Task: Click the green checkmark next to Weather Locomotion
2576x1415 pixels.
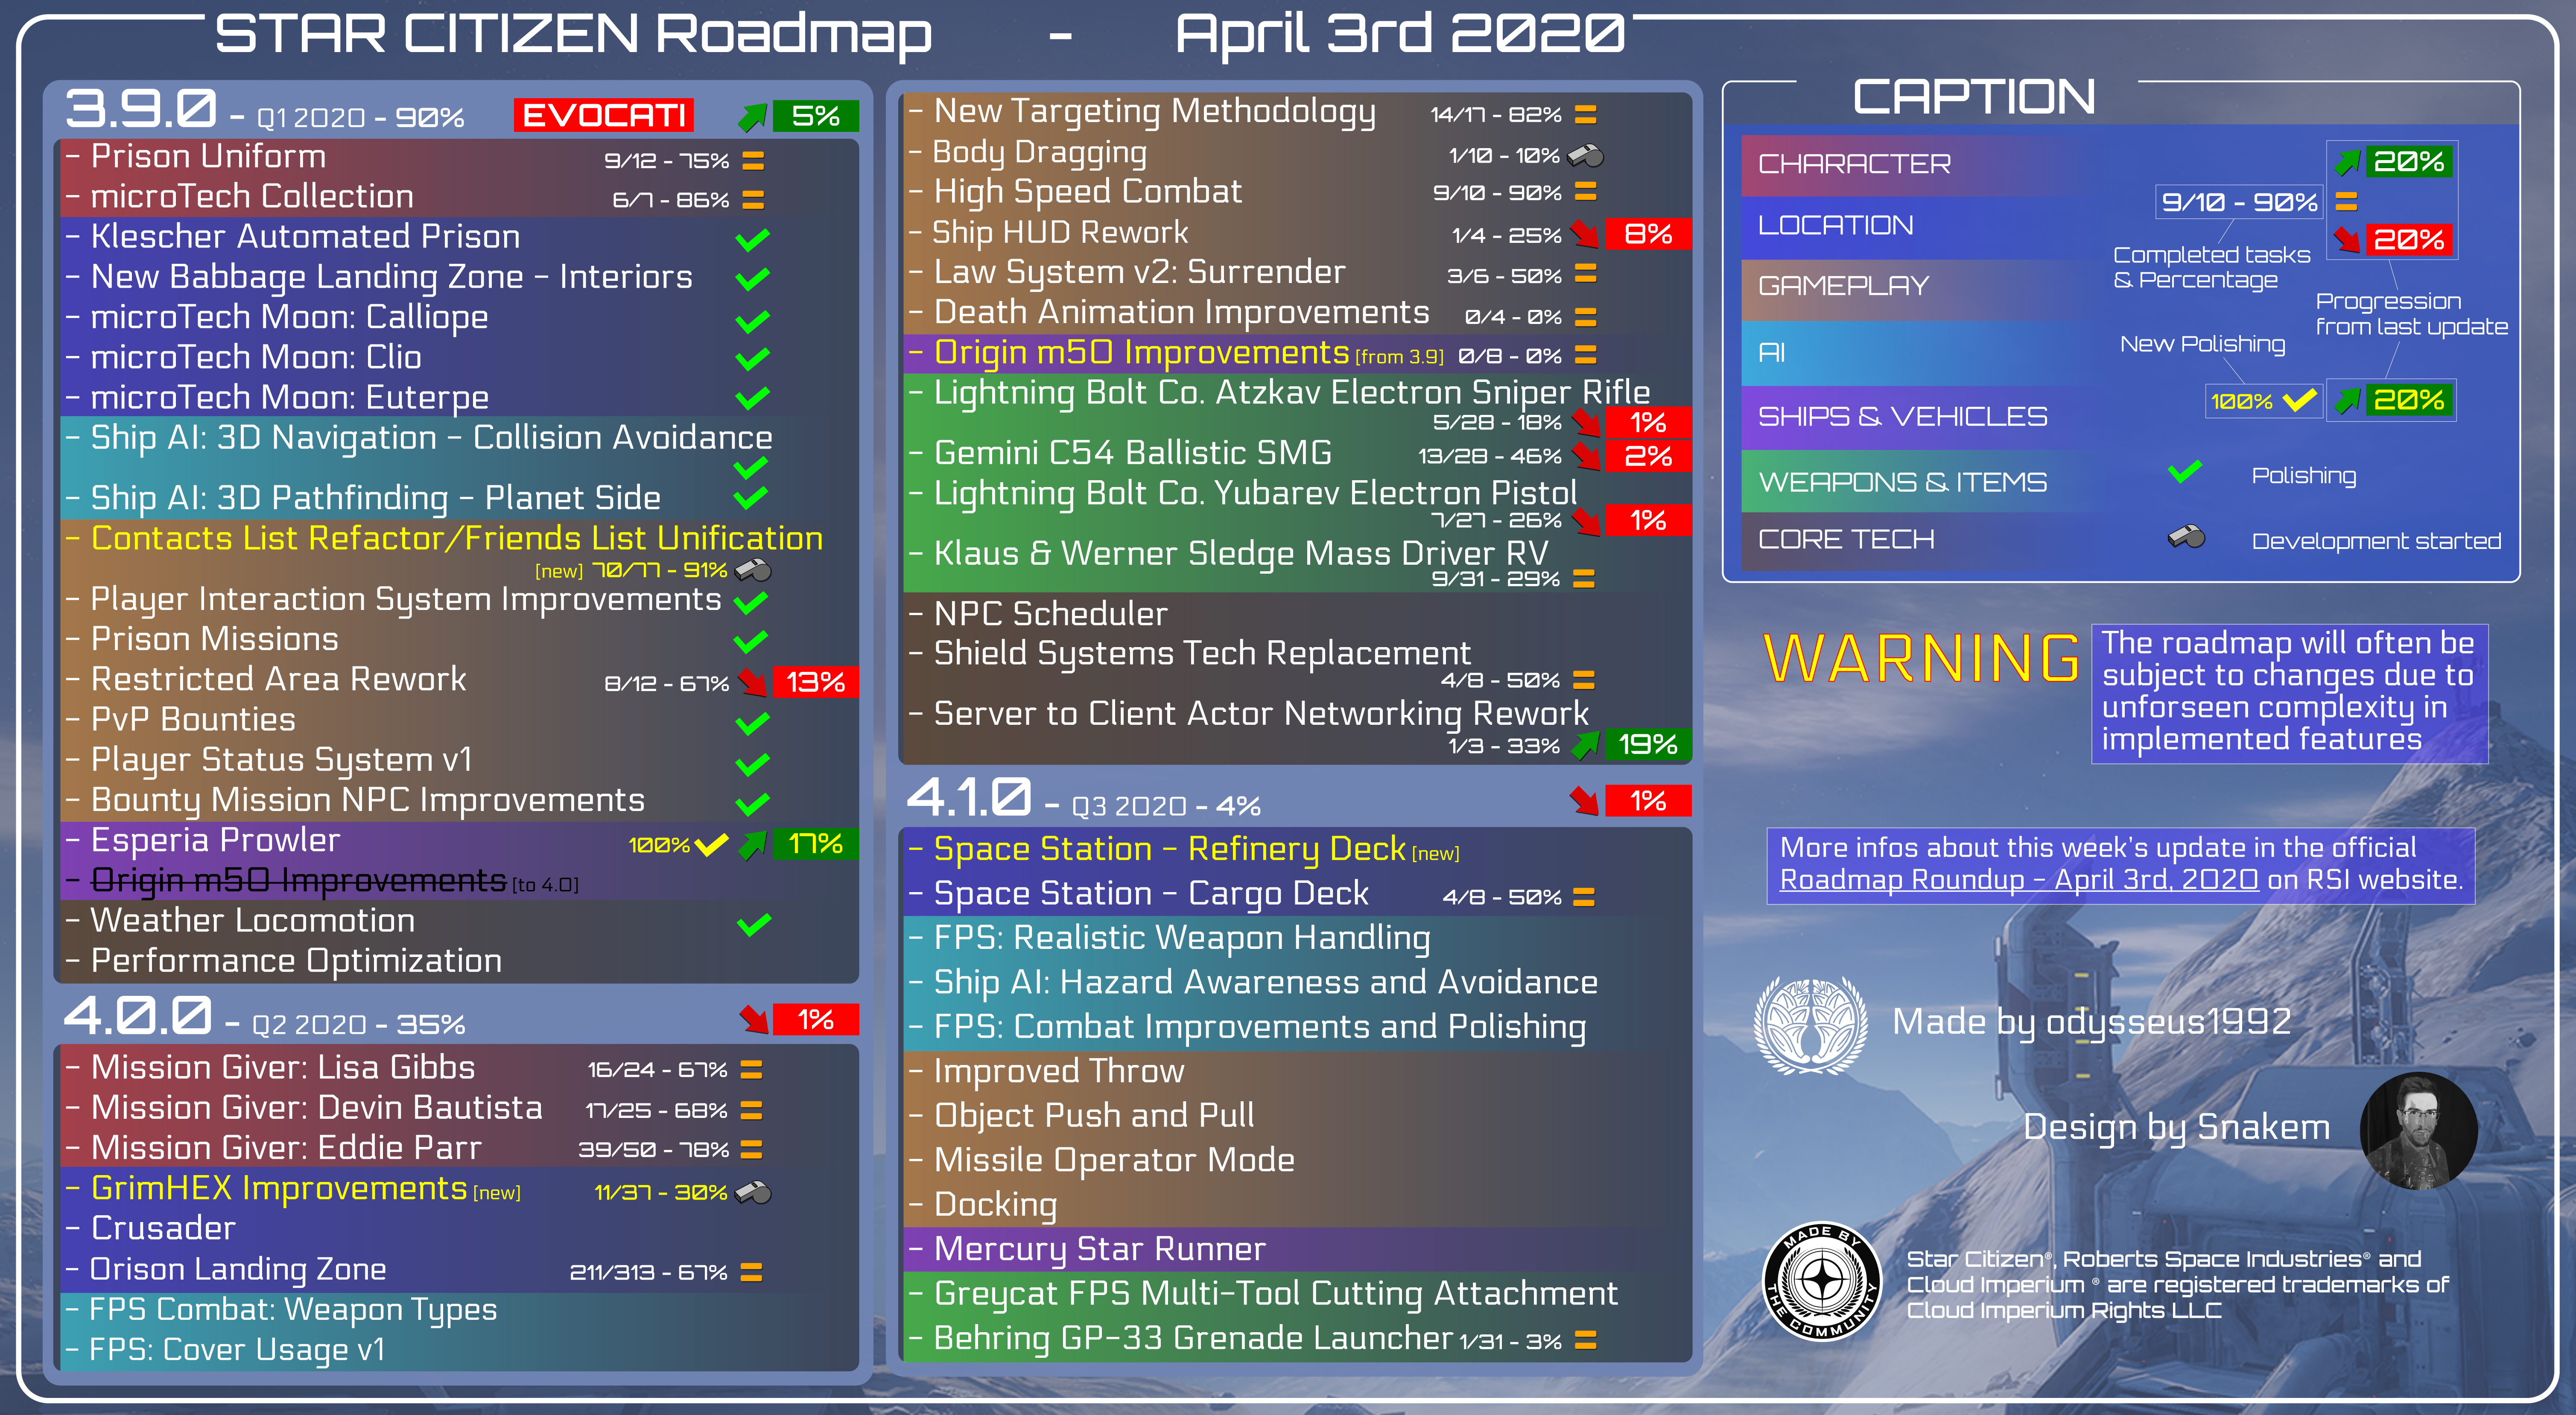Action: (753, 924)
